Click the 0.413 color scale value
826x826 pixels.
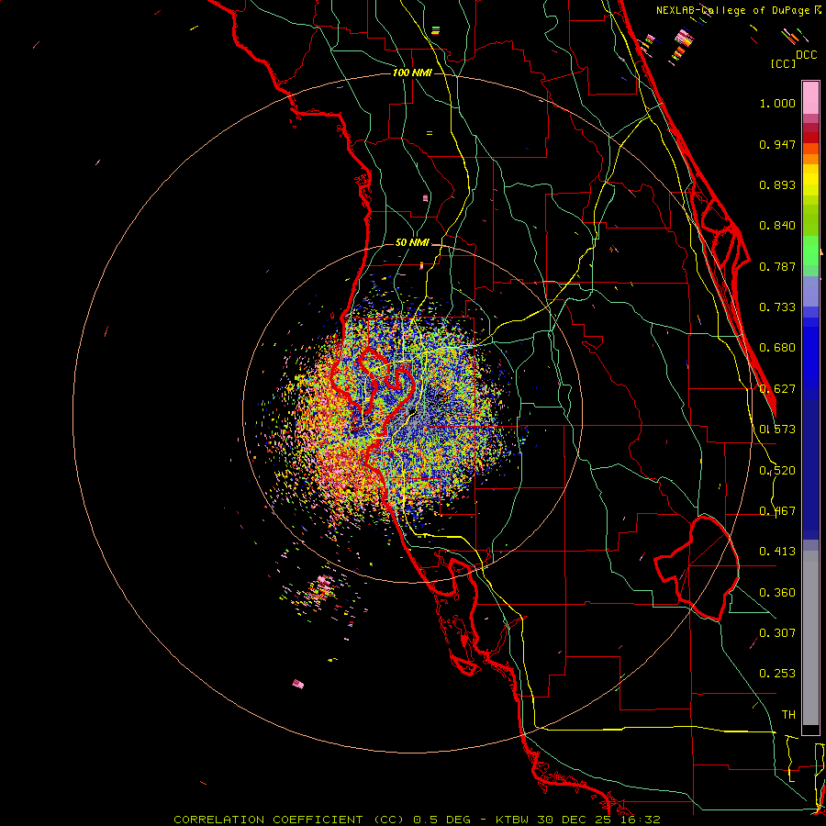(777, 552)
